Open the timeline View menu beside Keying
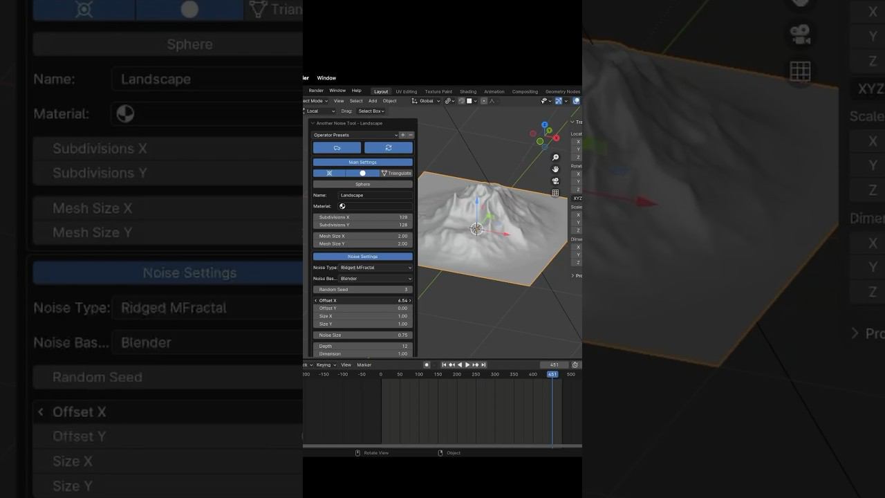This screenshot has width=885, height=498. tap(346, 365)
